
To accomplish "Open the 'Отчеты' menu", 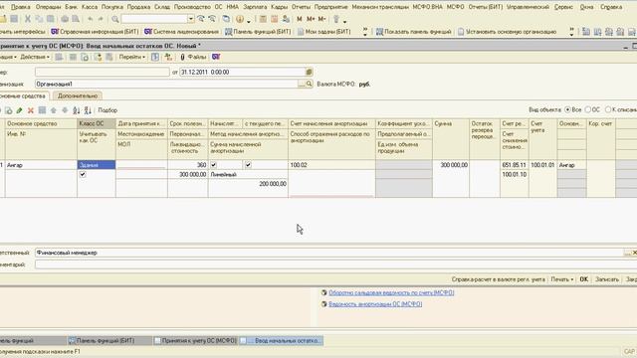I will click(x=301, y=7).
